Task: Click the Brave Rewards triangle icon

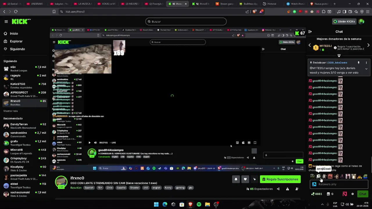Action: (x=261, y=12)
